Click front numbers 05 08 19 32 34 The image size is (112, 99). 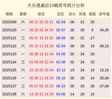point(41,54)
